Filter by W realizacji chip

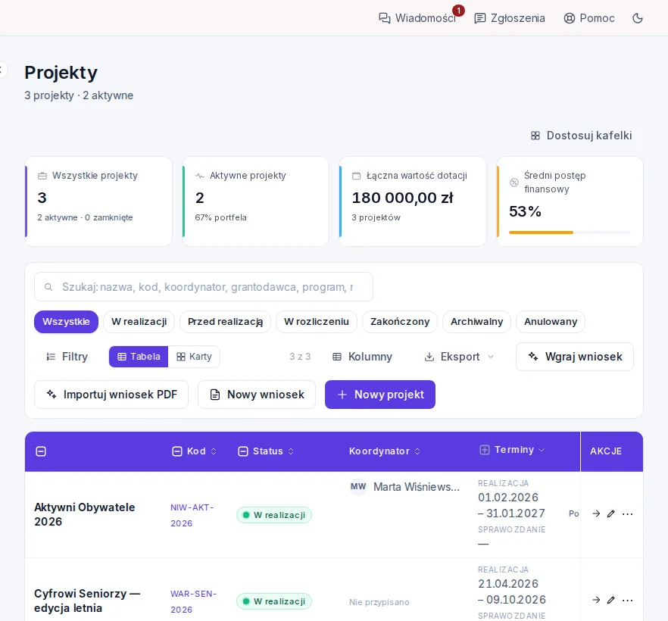pos(139,322)
